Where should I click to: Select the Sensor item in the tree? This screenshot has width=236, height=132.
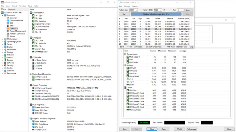12,37
